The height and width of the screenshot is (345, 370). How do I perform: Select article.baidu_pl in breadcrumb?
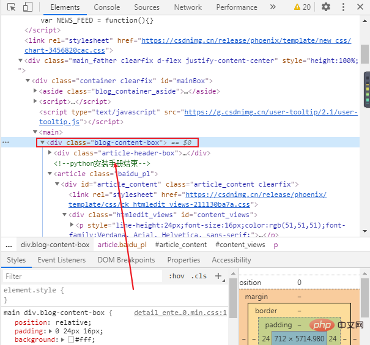click(122, 245)
